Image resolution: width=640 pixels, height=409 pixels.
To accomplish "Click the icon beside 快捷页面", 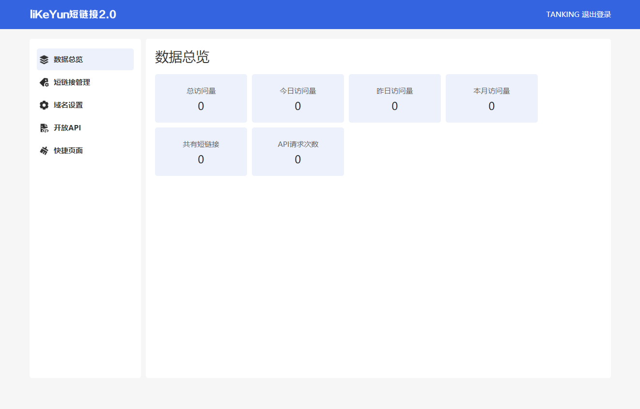I will [x=44, y=151].
